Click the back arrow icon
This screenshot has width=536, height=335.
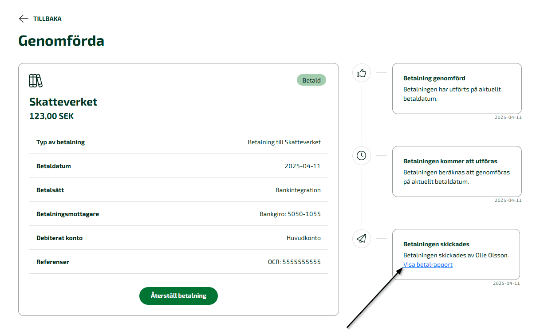(24, 19)
